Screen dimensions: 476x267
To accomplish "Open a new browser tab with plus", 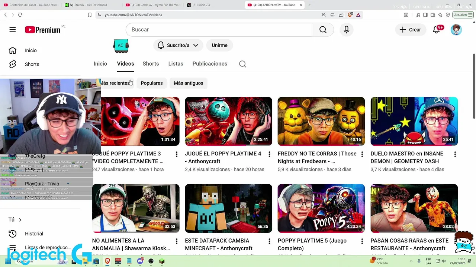I will pos(310,5).
